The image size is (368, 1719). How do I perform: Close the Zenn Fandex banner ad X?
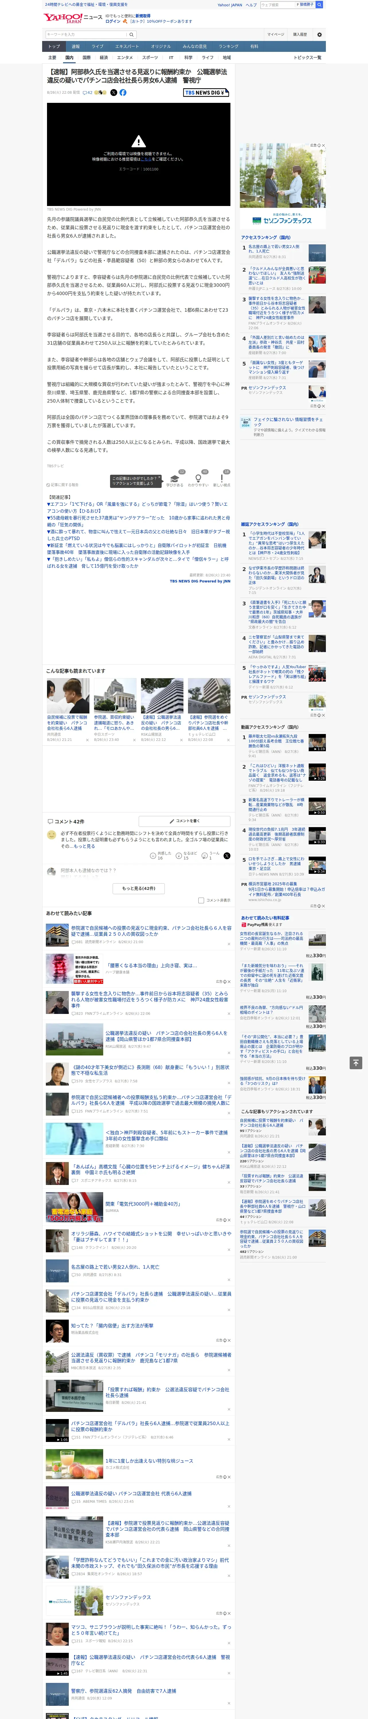323,146
